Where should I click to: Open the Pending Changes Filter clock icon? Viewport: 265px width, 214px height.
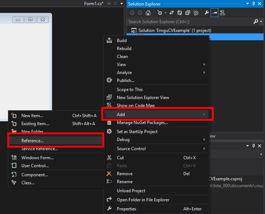[159, 13]
